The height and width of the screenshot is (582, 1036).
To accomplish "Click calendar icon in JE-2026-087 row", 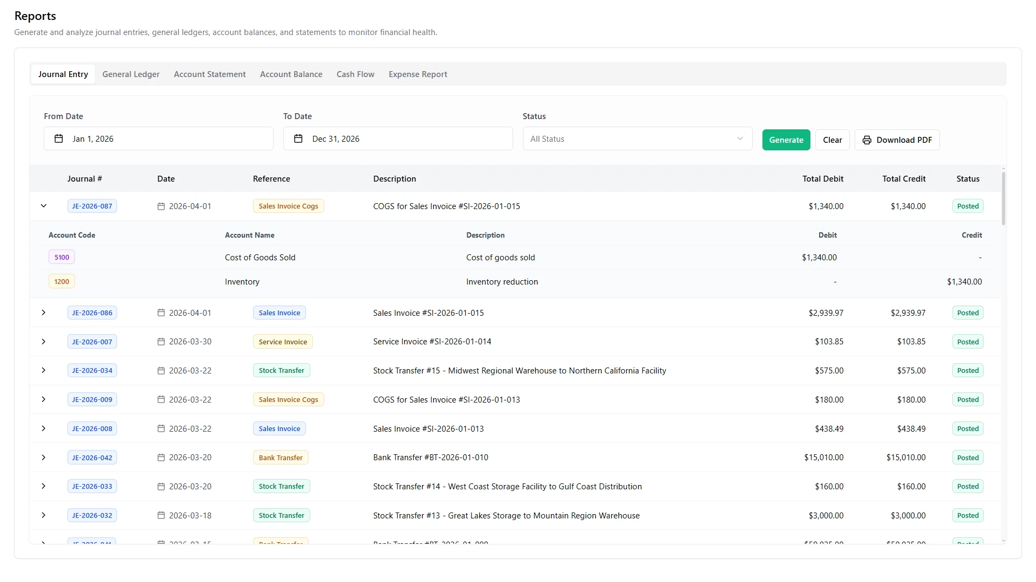I will click(x=161, y=206).
